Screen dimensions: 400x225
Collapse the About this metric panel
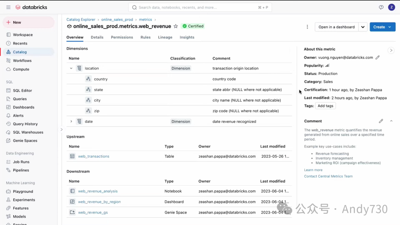click(x=391, y=50)
